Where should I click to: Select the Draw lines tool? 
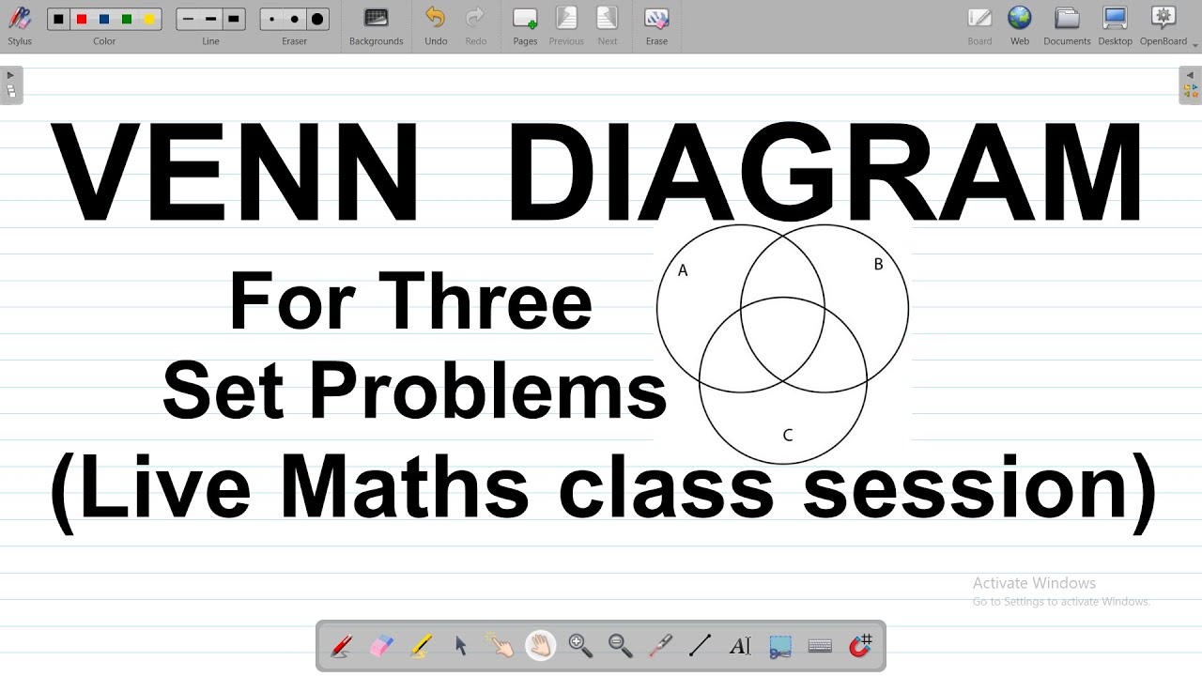point(700,646)
